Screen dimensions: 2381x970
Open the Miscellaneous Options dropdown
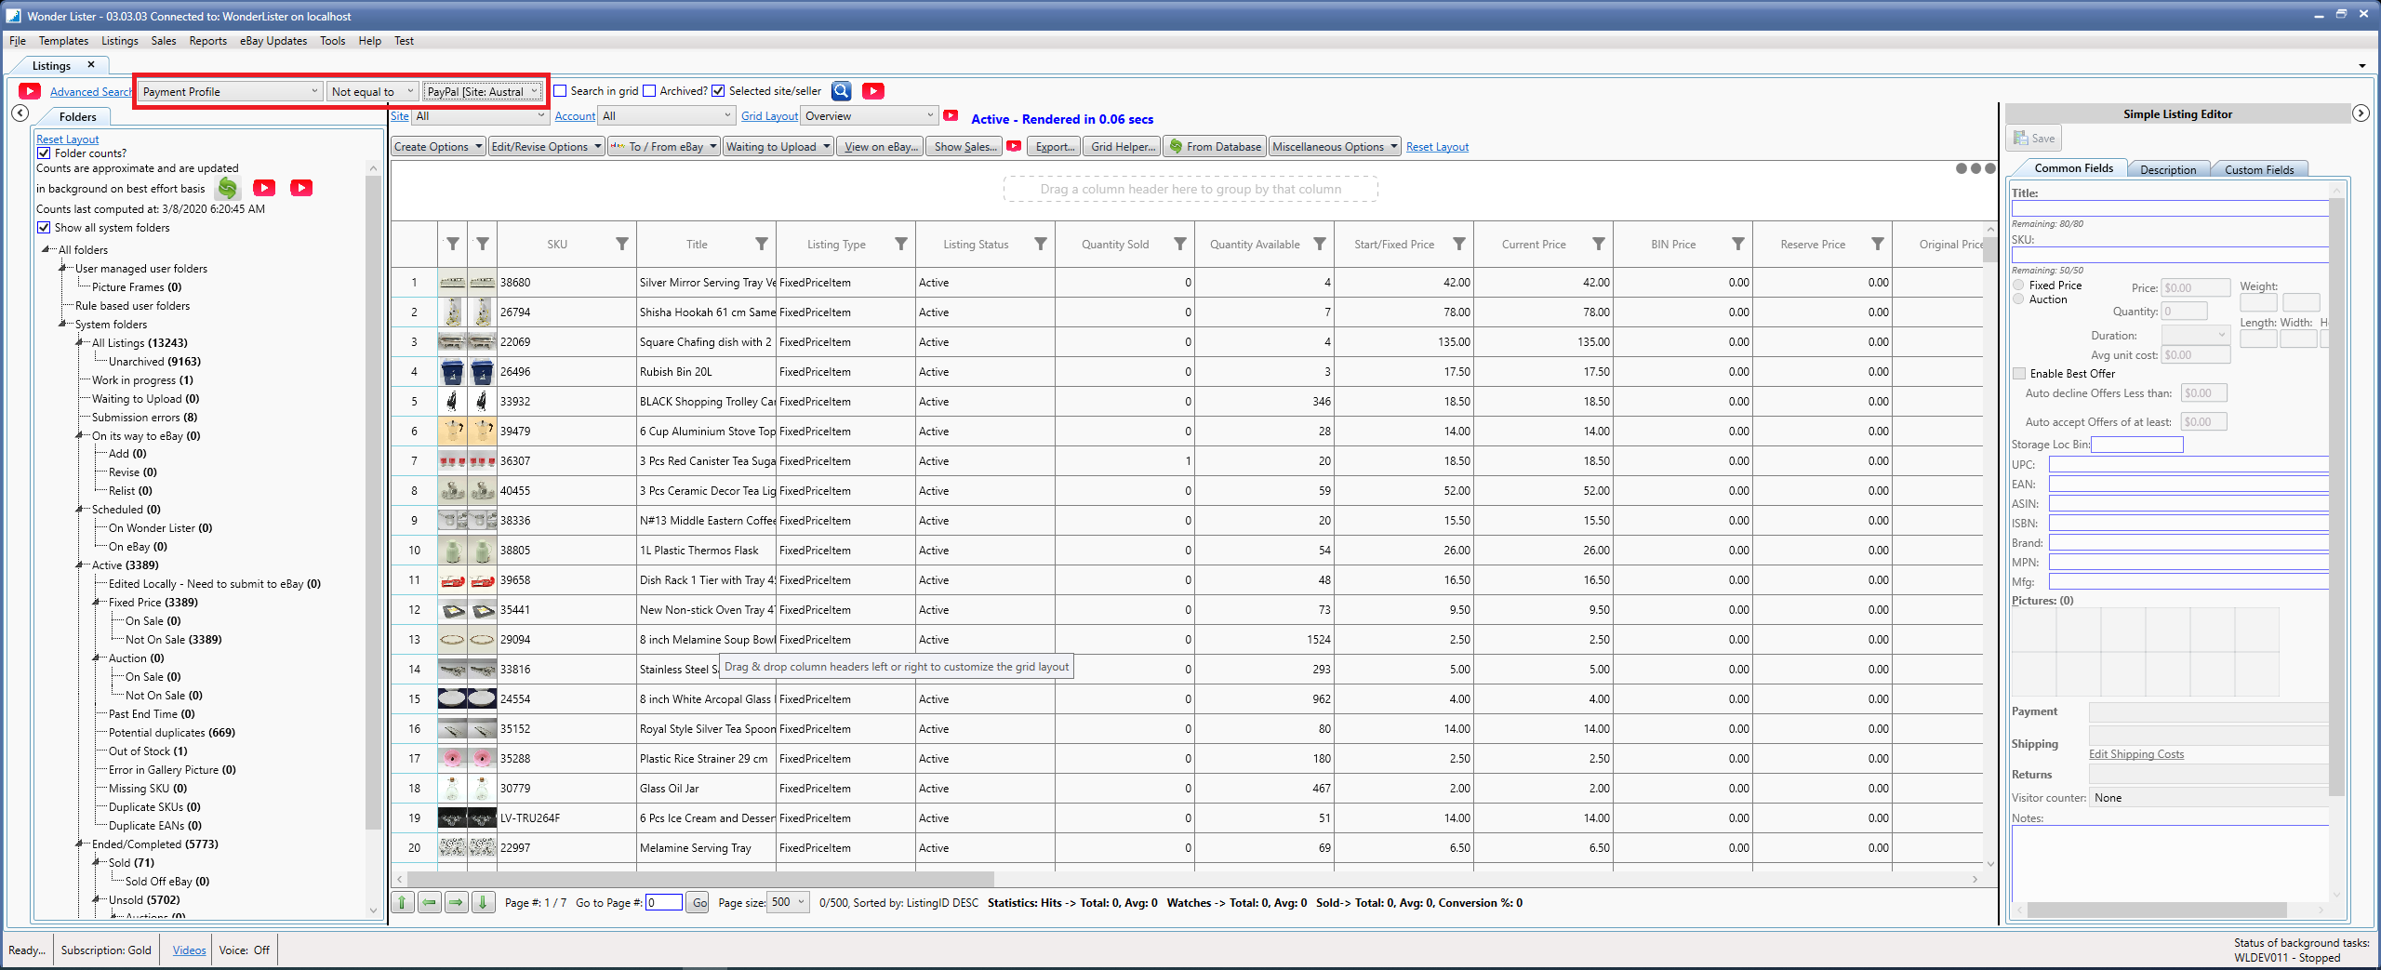[1335, 147]
